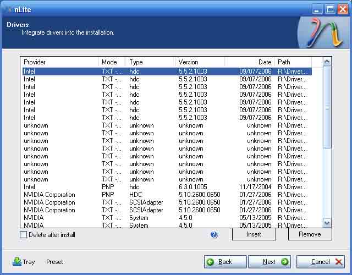Click HDC type cell
352x275 pixels.
[x=136, y=195]
